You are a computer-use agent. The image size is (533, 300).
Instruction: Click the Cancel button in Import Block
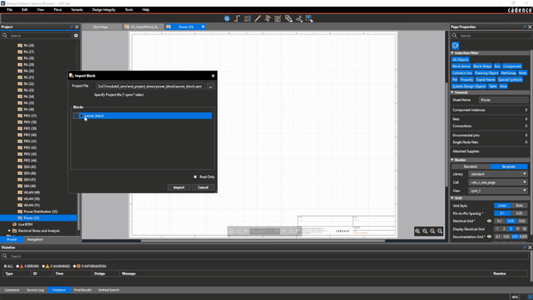click(x=203, y=187)
